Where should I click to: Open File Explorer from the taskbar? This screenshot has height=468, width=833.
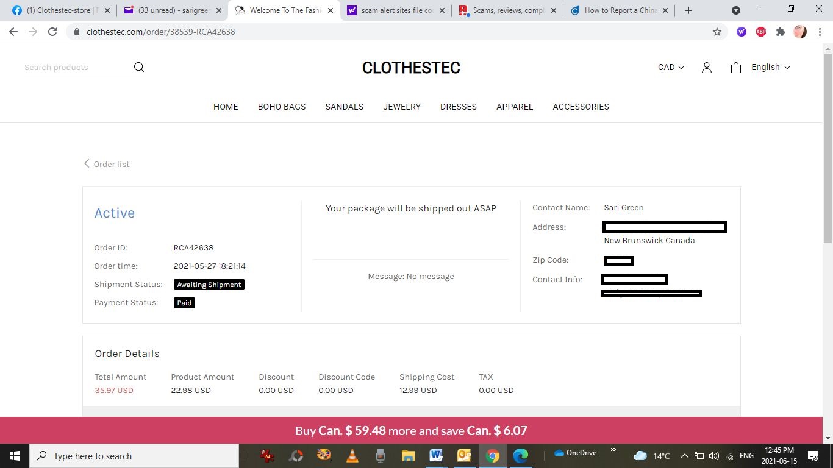pos(408,456)
